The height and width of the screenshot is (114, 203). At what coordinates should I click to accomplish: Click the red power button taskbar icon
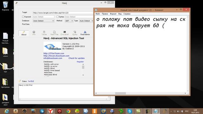click(60, 111)
